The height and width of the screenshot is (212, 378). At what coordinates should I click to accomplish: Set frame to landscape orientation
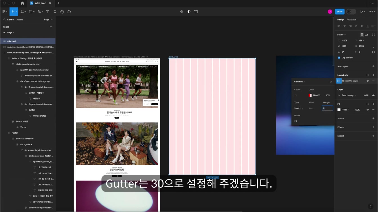pyautogui.click(x=366, y=35)
